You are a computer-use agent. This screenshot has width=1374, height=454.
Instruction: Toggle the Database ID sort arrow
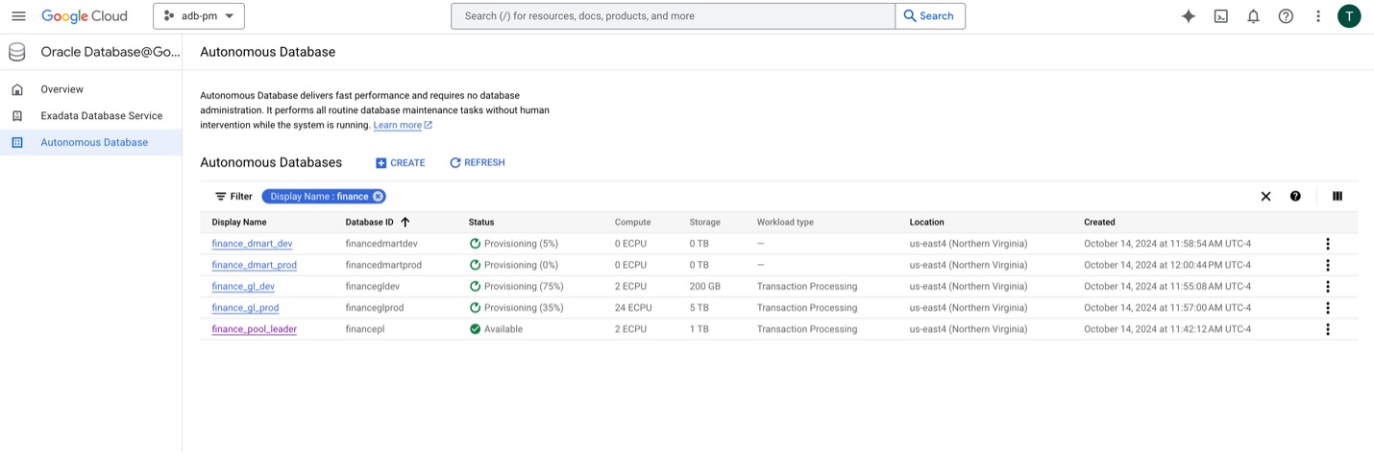click(405, 222)
